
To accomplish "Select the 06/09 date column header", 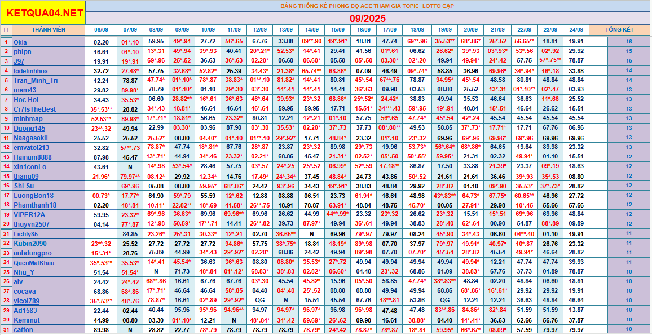I will point(101,29).
